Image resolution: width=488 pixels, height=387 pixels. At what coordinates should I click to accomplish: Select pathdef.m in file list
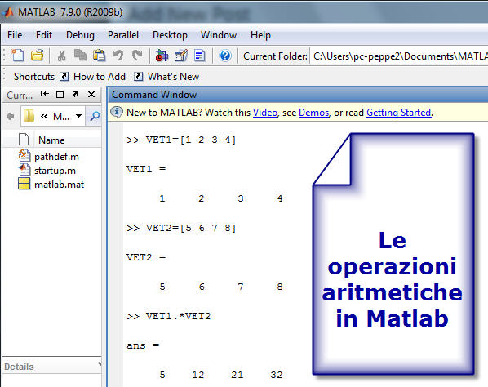56,157
